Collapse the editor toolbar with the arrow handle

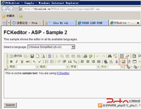tap(5, 69)
